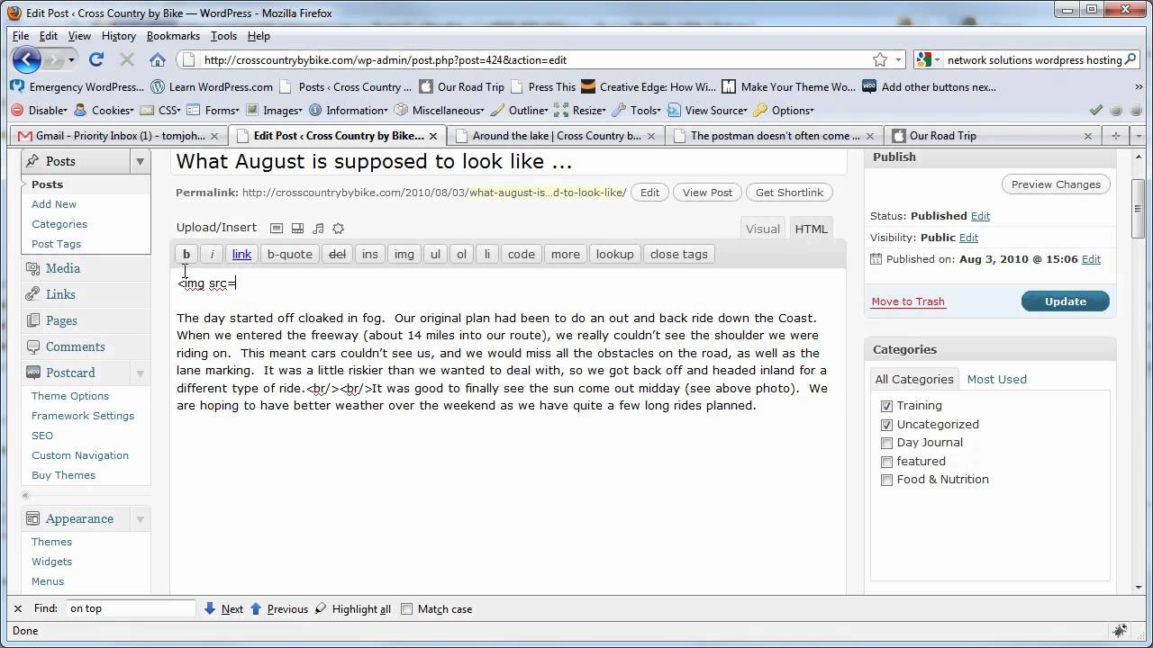Collapse the Posts menu arrow
The height and width of the screenshot is (648, 1153).
click(140, 161)
